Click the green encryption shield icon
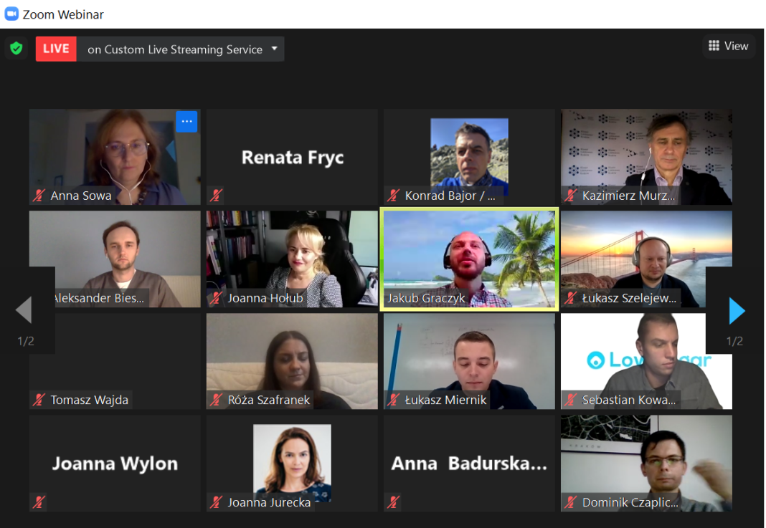The width and height of the screenshot is (766, 528). pyautogui.click(x=16, y=48)
